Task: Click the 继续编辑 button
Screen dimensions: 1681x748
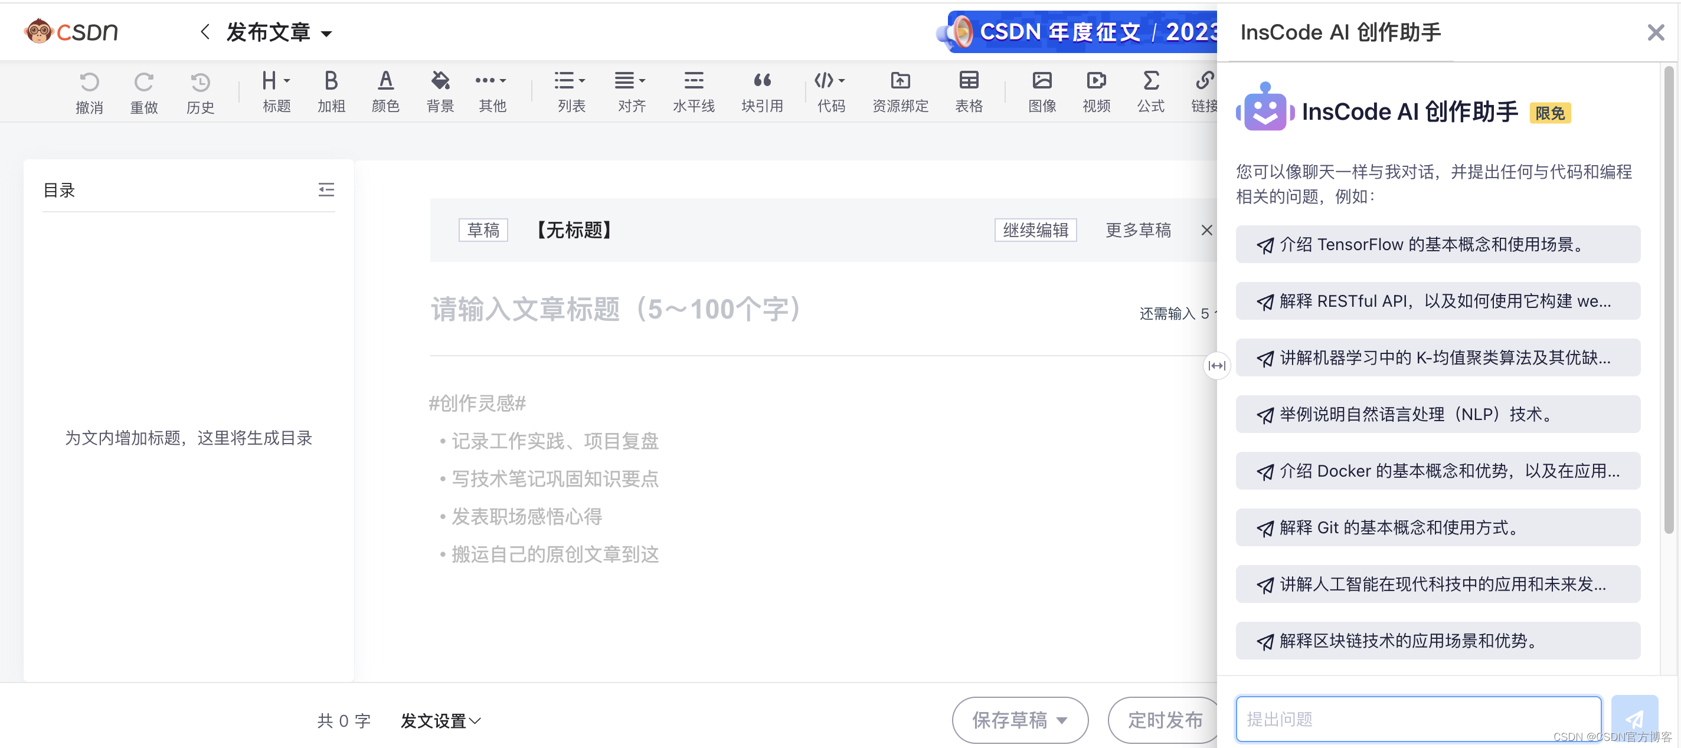Action: coord(1035,230)
